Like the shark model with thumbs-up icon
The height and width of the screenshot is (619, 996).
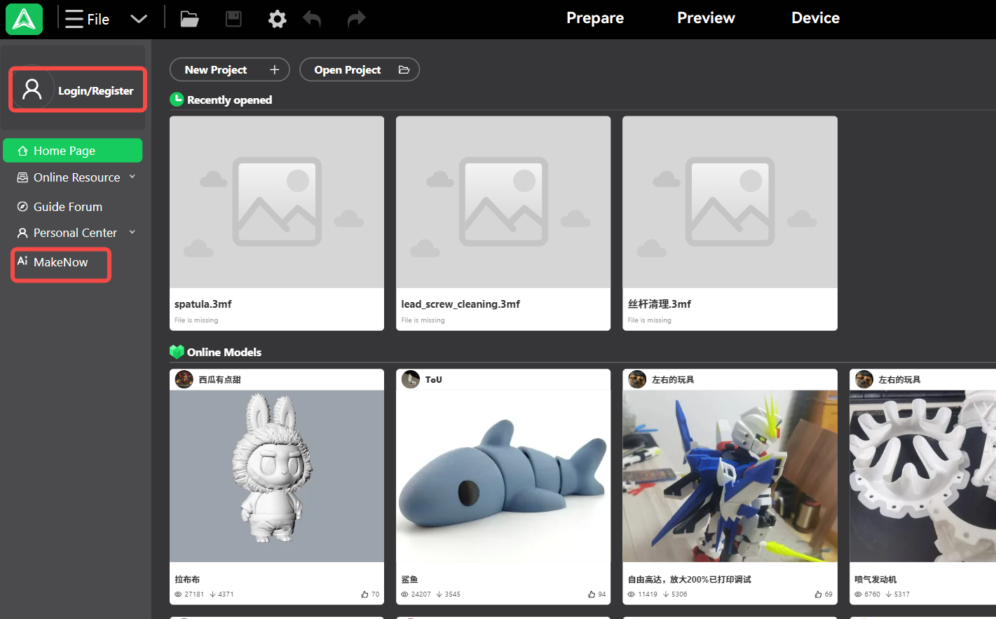pyautogui.click(x=592, y=594)
